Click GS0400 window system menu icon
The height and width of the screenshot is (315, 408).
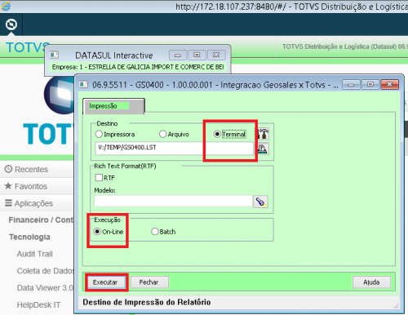[x=83, y=85]
